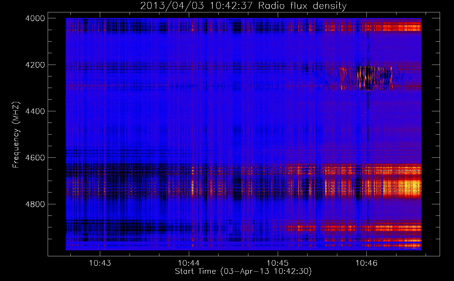The image size is (454, 281).
Task: Click the bright burst feature near 4250 MHz
Action: pos(366,78)
